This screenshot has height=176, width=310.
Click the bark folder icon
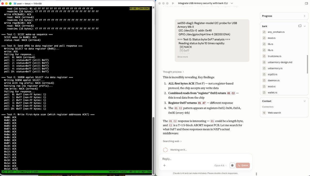tap(300, 26)
